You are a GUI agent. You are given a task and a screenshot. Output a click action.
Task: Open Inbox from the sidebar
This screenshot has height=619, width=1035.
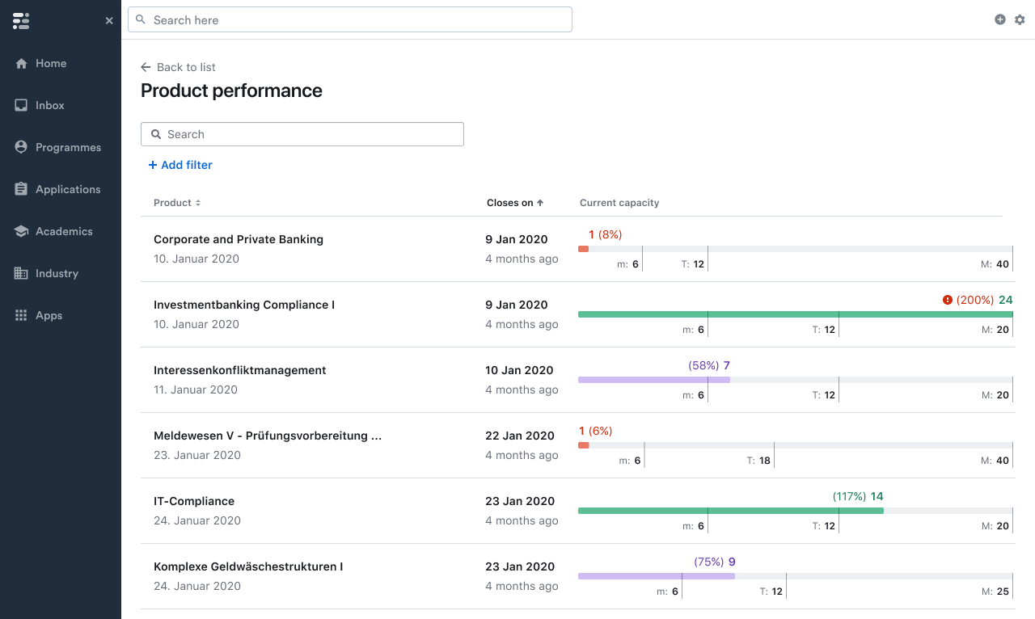point(49,106)
